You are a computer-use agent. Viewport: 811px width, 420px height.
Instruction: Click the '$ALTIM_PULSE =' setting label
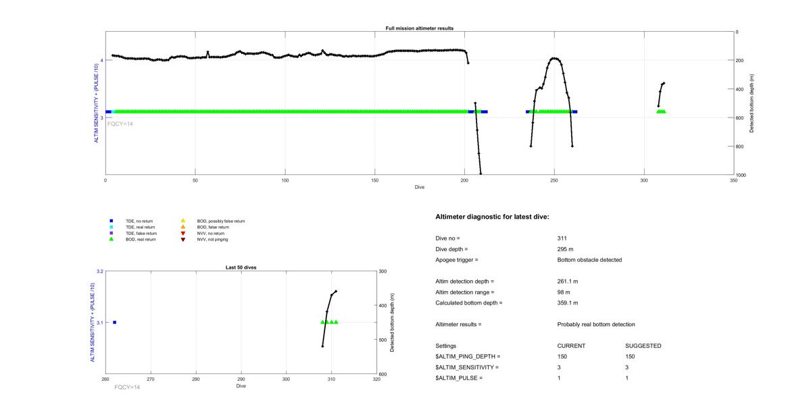[459, 378]
